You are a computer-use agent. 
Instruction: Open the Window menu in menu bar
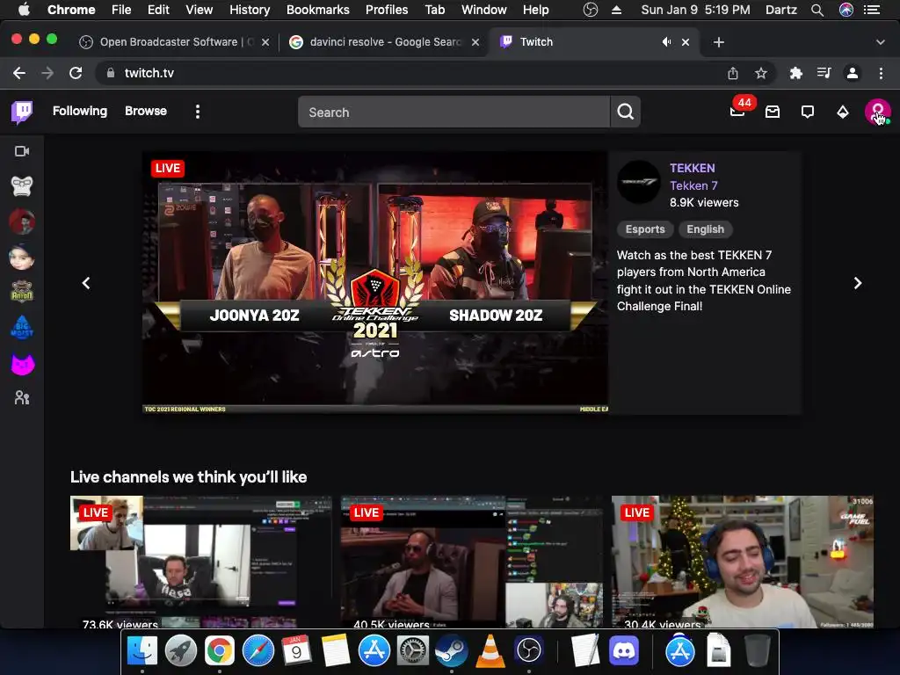click(x=484, y=10)
